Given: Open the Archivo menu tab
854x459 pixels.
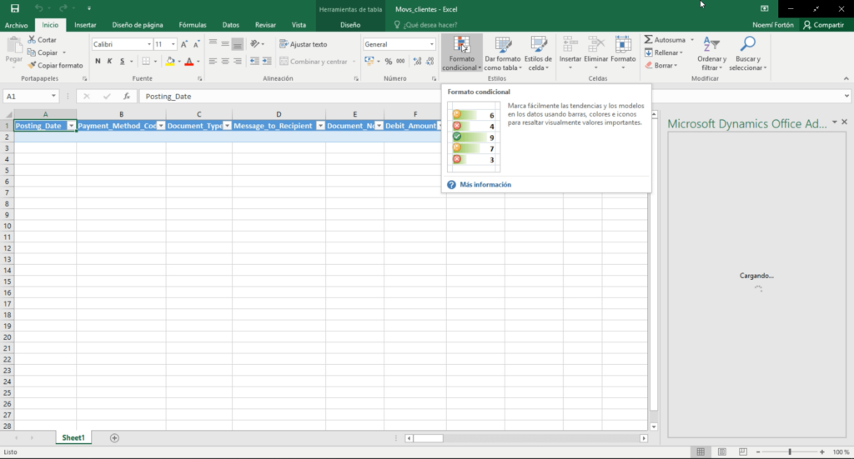Looking at the screenshot, I should 16,25.
